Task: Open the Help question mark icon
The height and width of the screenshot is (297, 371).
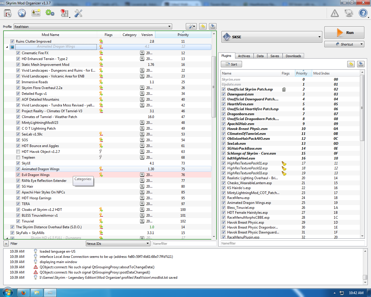Action: (363, 13)
